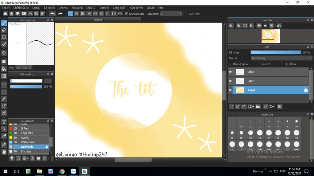Image resolution: width=314 pixels, height=176 pixels.
Task: Adjust the layer Độ trong opacity slider
Action: point(276,52)
